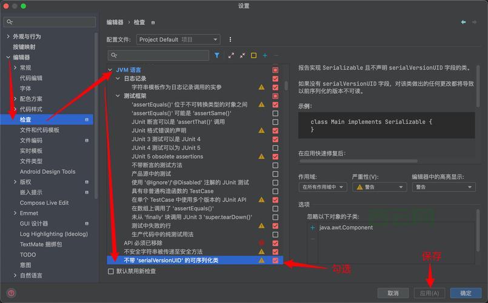The image size is (488, 303).
Task: Expand 自然语言 settings node
Action: (15, 275)
